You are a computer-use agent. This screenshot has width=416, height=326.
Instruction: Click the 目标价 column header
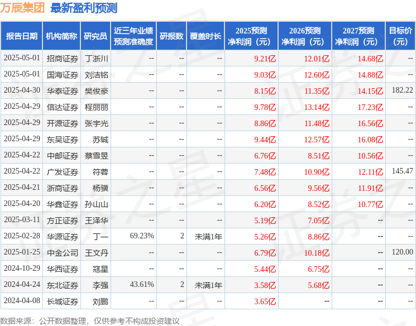tap(400, 36)
